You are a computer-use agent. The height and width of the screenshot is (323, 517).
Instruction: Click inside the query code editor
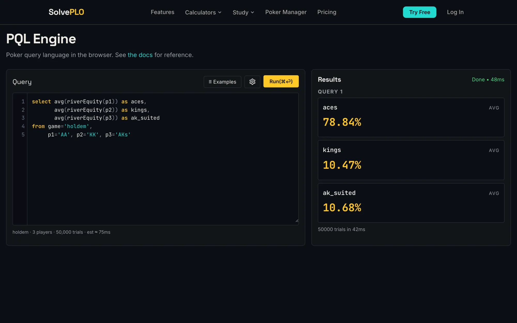click(163, 159)
